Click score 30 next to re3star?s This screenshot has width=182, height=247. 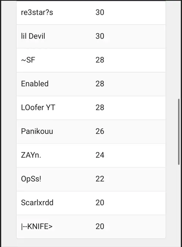pos(100,13)
